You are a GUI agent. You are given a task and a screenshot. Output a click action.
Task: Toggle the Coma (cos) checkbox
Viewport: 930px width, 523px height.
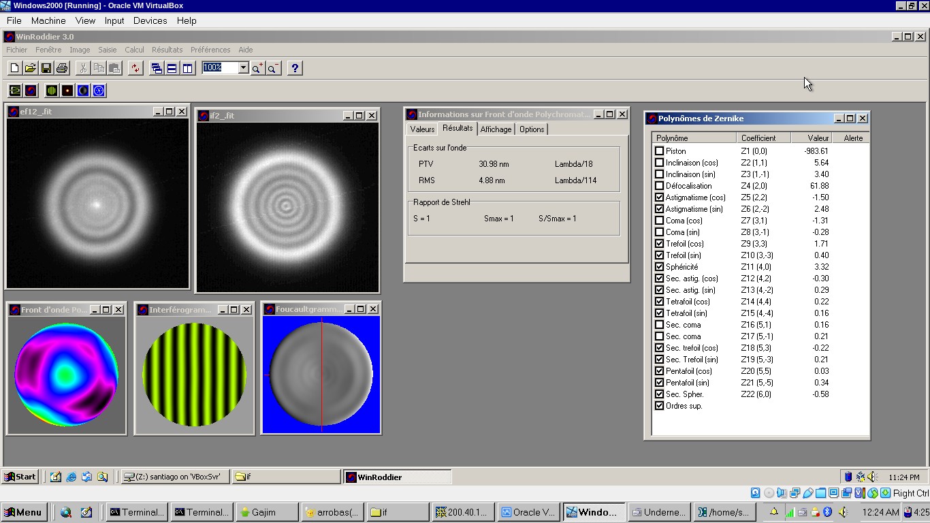click(659, 221)
